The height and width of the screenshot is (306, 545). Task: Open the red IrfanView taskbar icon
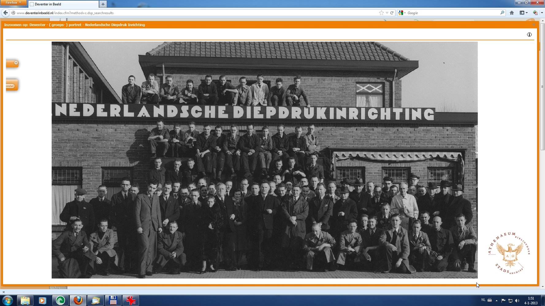click(x=131, y=300)
